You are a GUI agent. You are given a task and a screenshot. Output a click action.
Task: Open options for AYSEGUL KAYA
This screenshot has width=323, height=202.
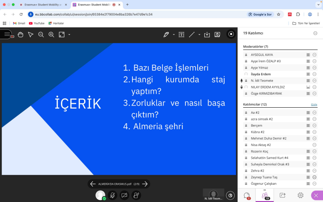[314, 55]
